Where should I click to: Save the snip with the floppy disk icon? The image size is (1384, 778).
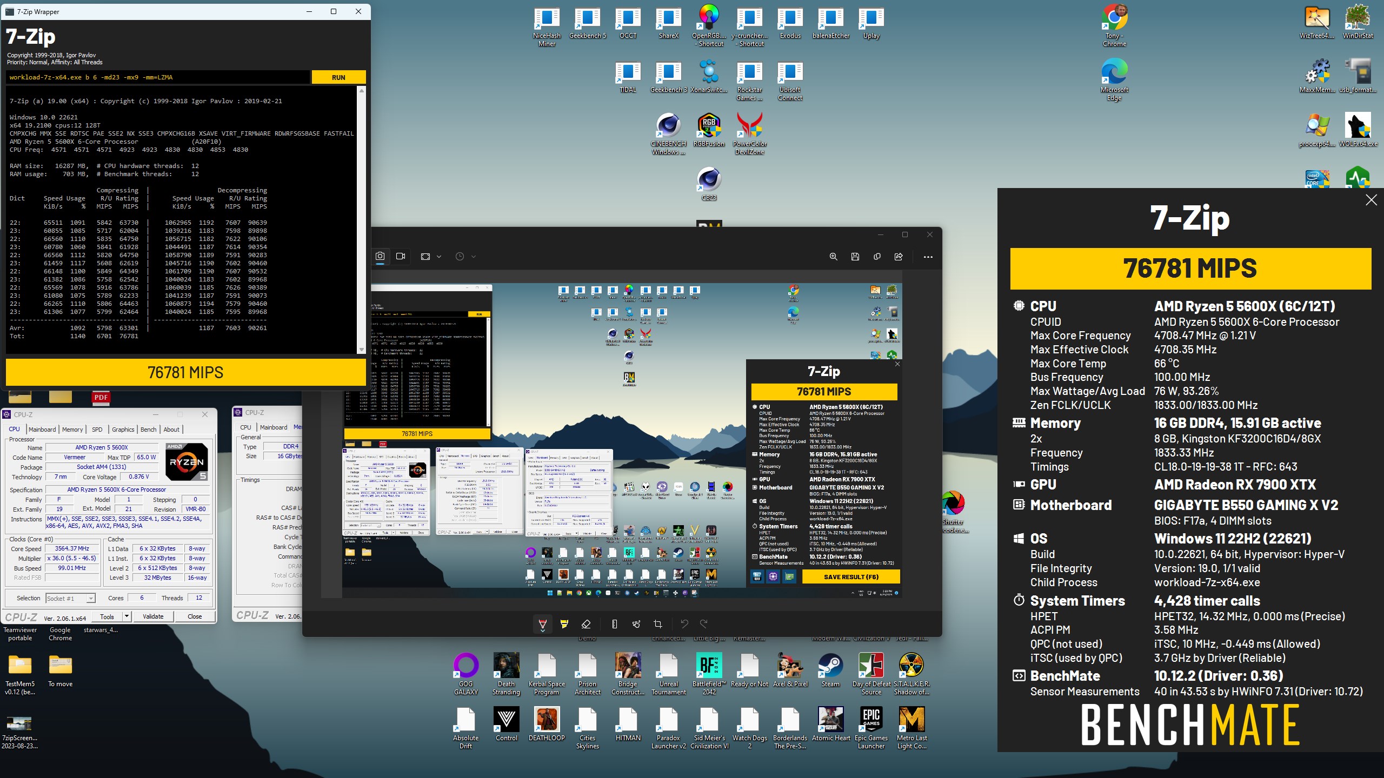[855, 257]
